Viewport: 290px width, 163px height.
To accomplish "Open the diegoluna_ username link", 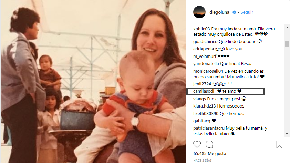I will click(x=220, y=12).
